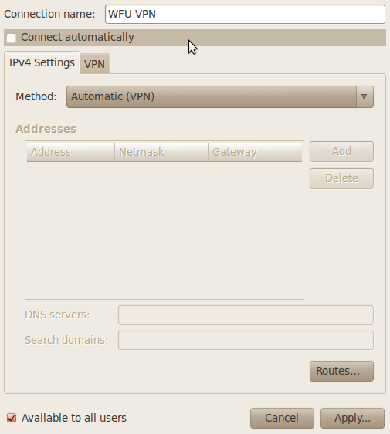Click the Add address button
Screen dimensions: 390x434
click(341, 151)
